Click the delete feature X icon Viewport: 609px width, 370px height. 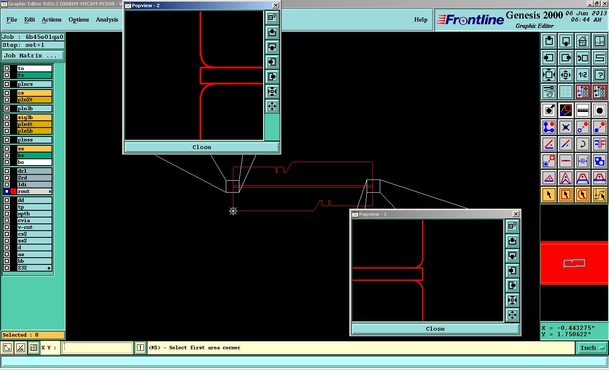coord(566,127)
